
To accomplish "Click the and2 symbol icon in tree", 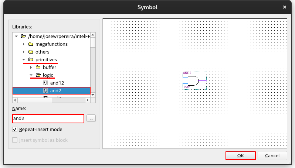I will pos(45,90).
